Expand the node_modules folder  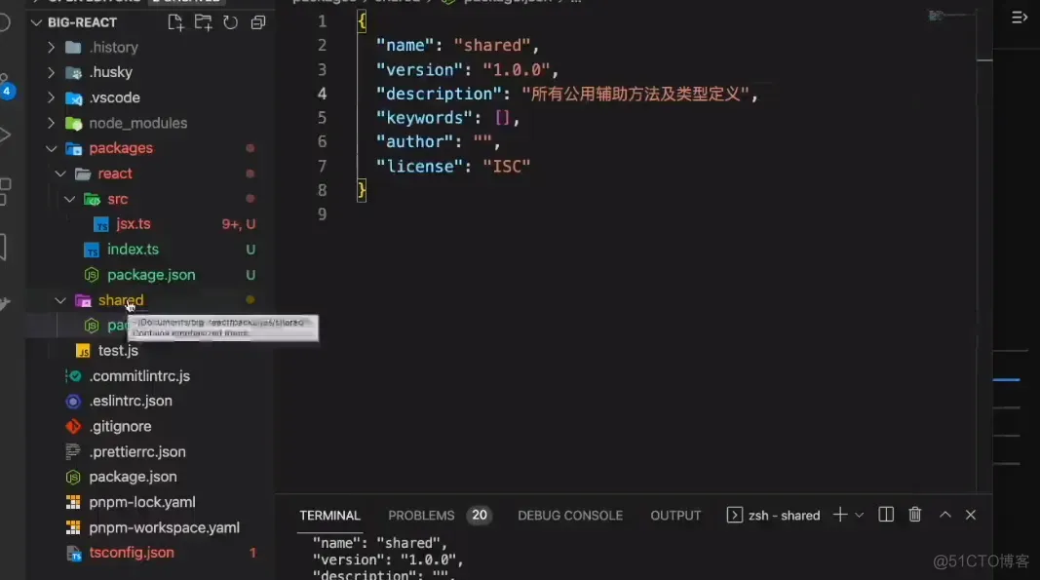click(x=51, y=123)
